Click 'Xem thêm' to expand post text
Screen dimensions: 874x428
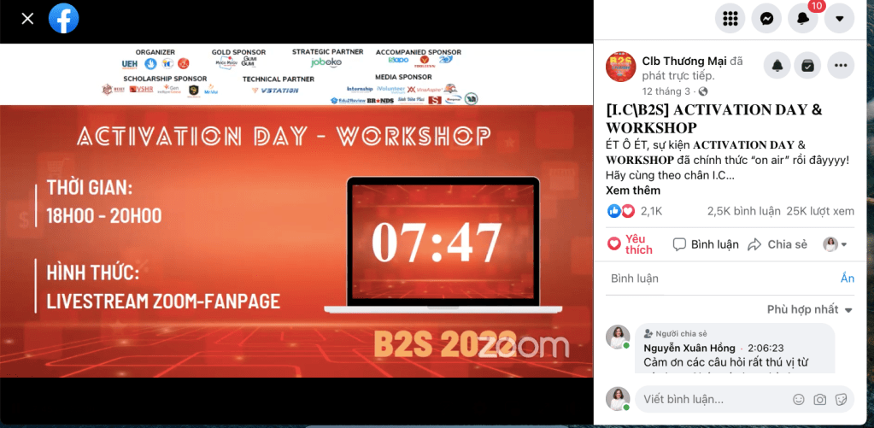pos(633,191)
